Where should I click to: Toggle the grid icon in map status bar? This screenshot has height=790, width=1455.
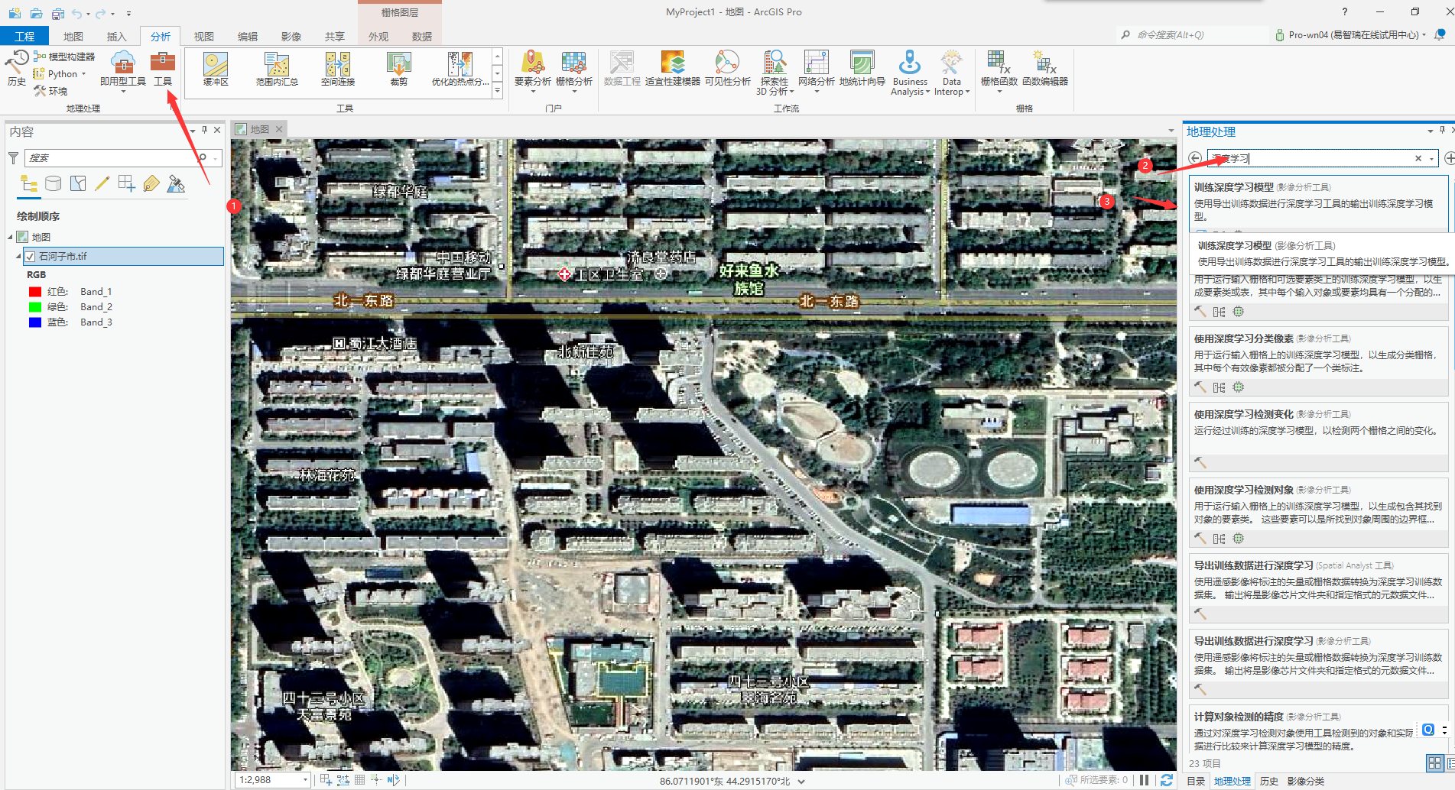359,780
